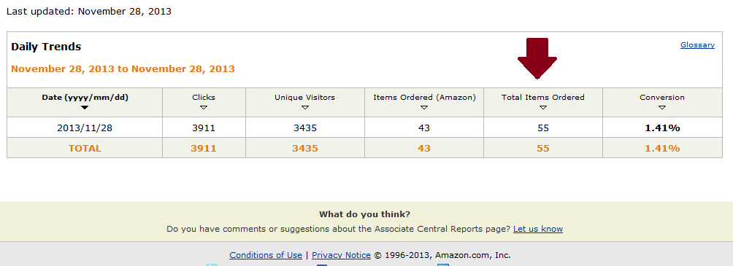This screenshot has height=266, width=733.
Task: Open the Glossary link
Action: pos(697,45)
